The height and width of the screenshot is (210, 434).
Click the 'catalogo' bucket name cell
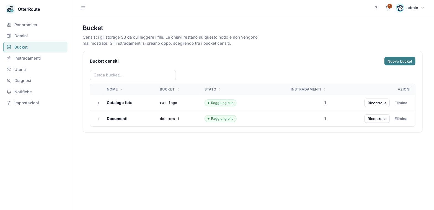coord(168,103)
